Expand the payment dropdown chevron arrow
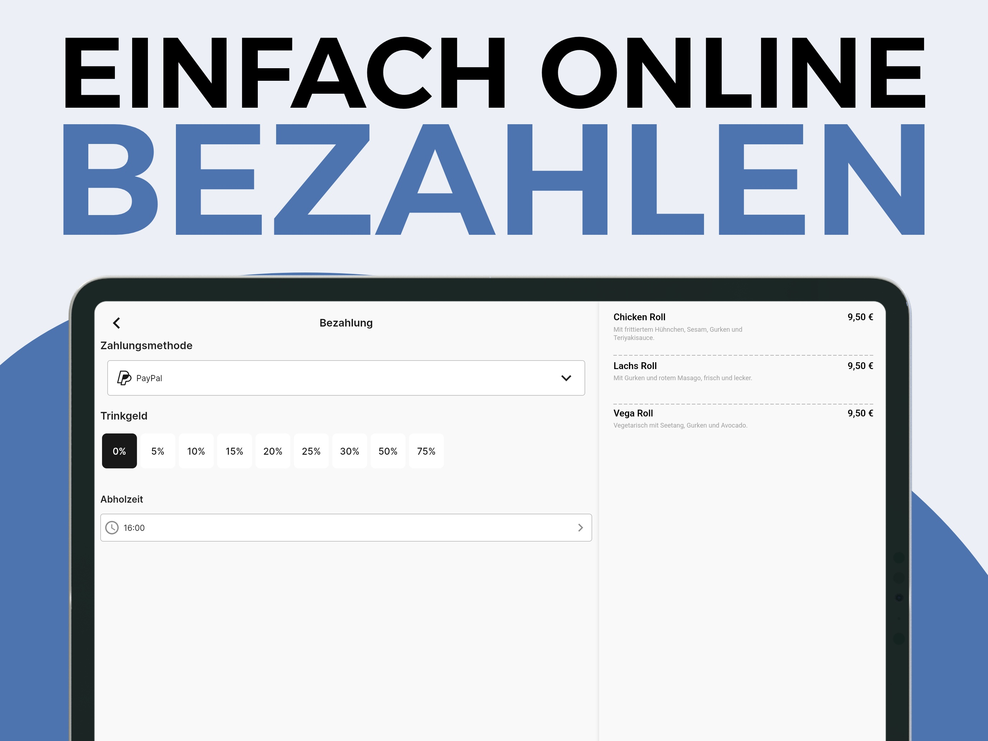 [566, 378]
